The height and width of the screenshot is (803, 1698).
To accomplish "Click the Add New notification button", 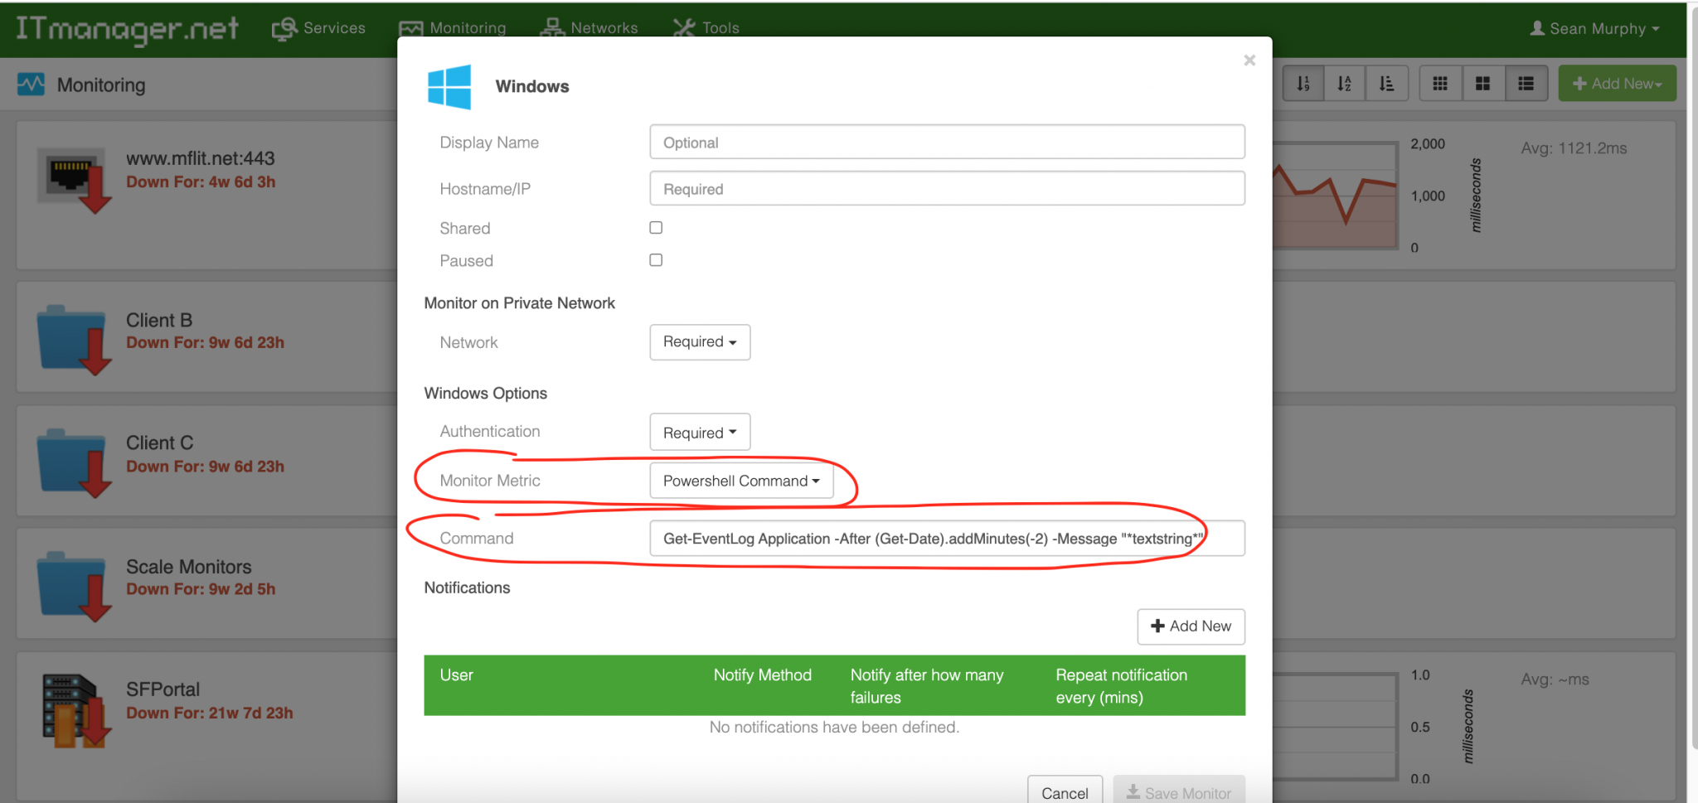I will [1191, 626].
